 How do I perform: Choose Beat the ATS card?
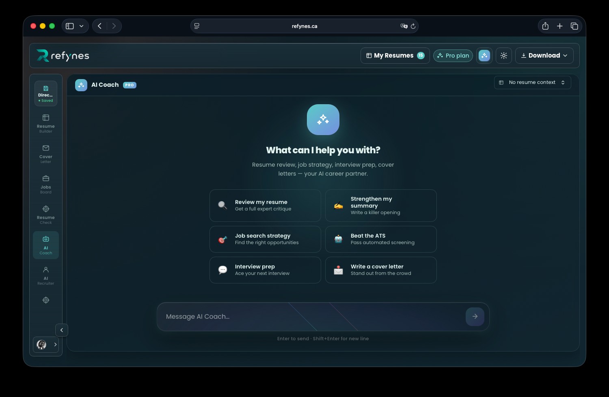pos(381,239)
